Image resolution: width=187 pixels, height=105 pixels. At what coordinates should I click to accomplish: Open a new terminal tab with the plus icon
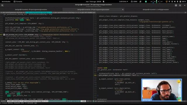[x=176, y=5]
